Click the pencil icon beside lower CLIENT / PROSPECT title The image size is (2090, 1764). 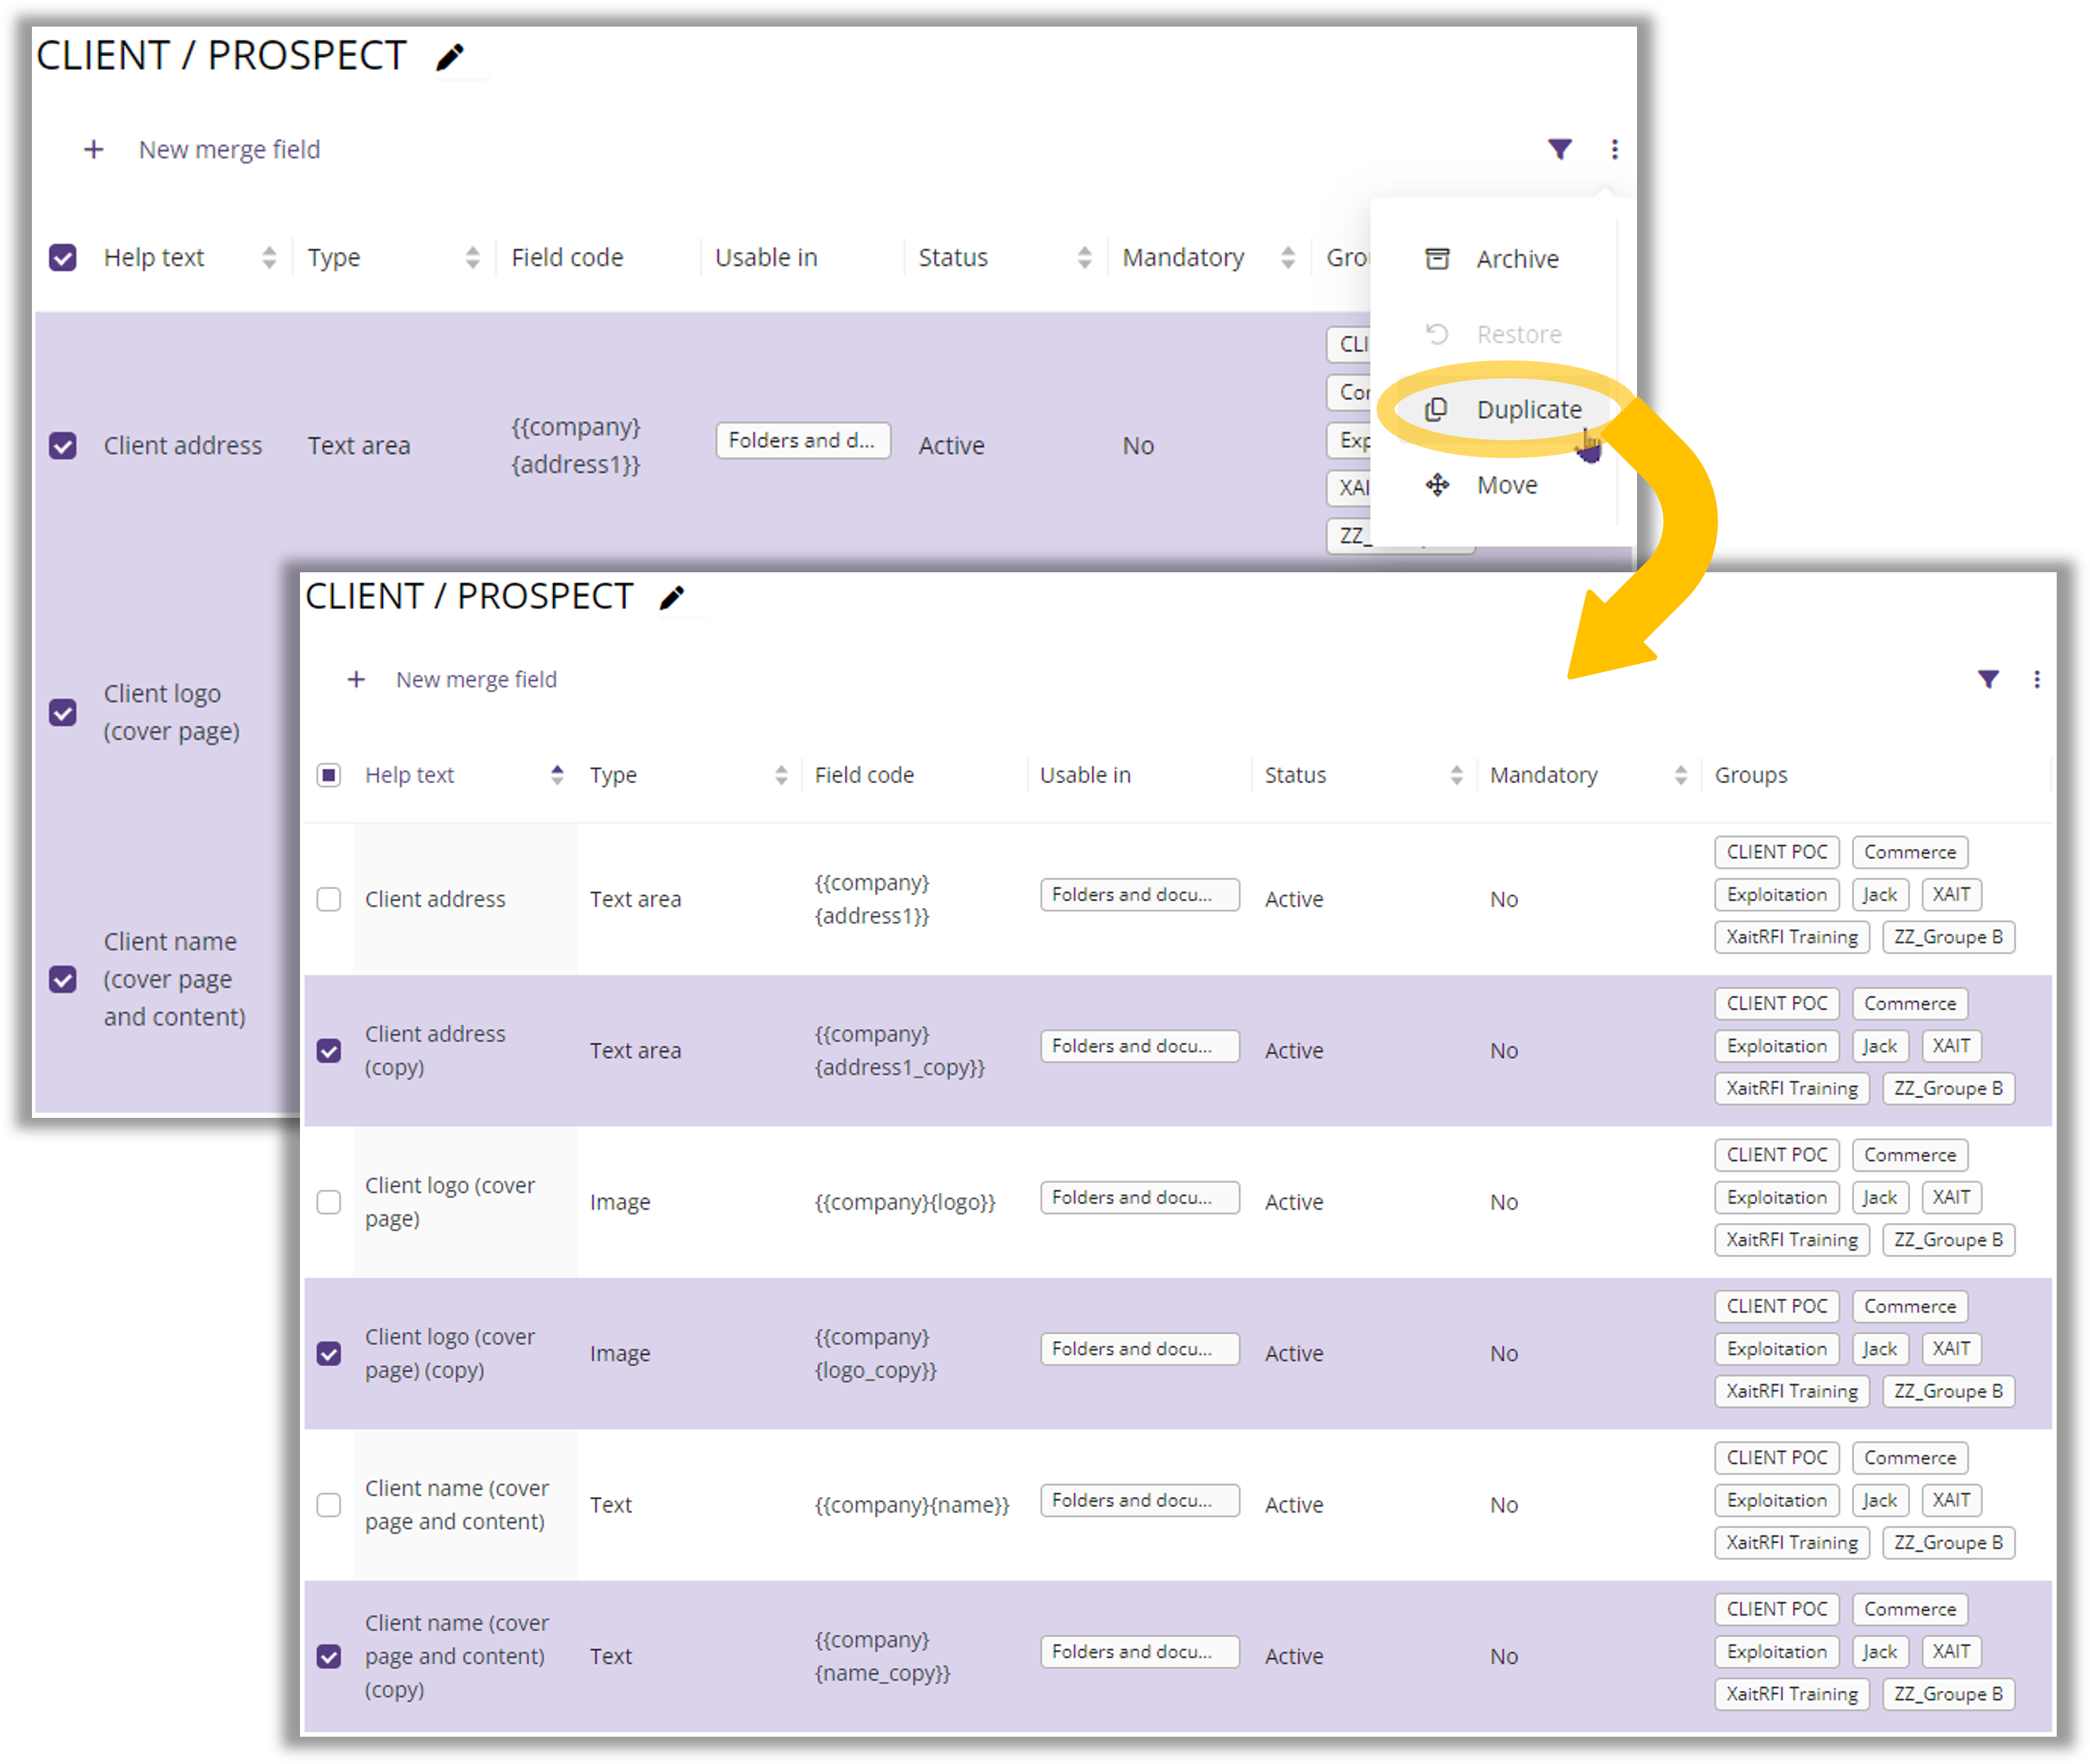672,598
